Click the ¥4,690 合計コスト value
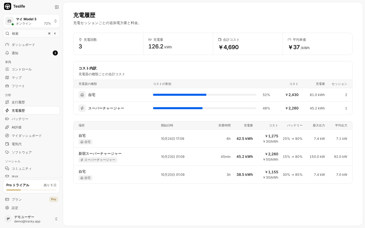365x228 pixels. point(229,47)
